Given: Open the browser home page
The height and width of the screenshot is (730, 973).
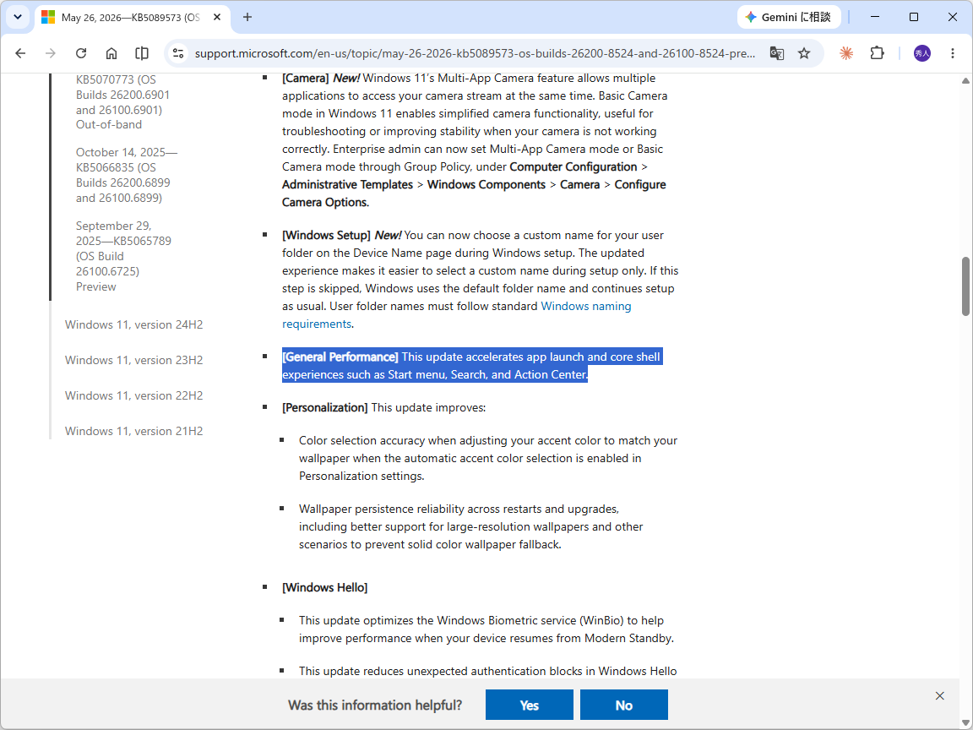Looking at the screenshot, I should [111, 53].
